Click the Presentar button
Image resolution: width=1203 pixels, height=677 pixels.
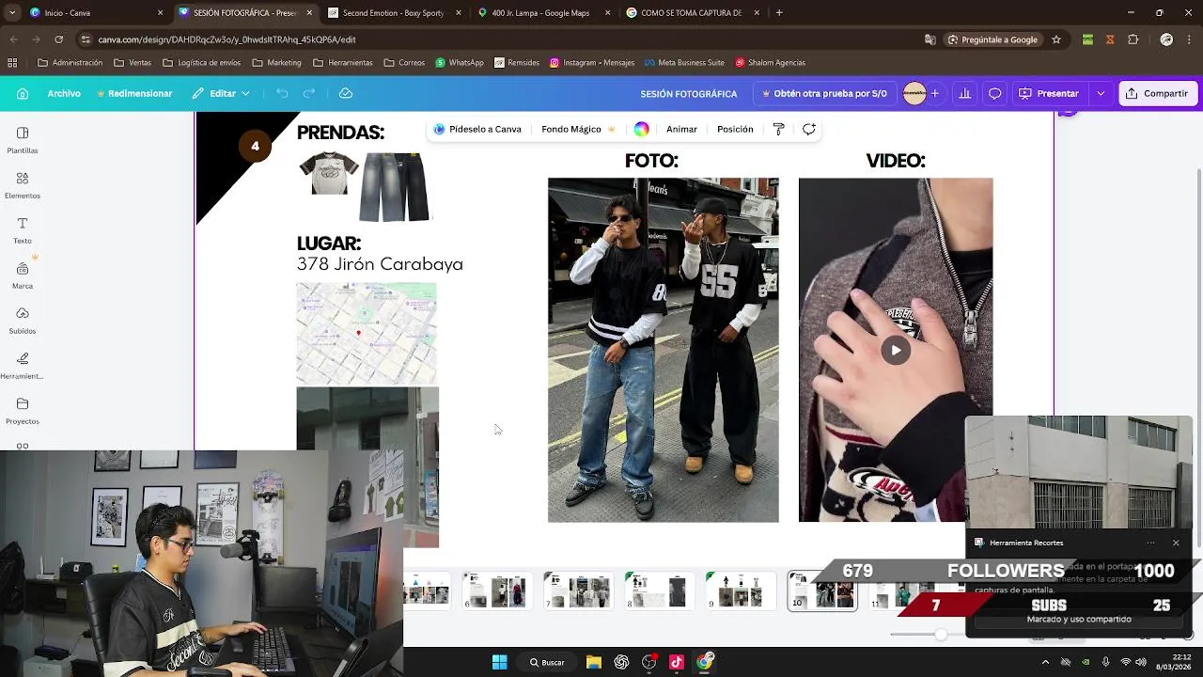[x=1048, y=93]
